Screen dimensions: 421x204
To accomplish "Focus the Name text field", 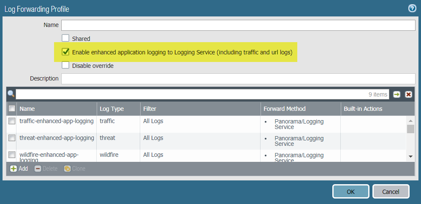I will (238, 25).
